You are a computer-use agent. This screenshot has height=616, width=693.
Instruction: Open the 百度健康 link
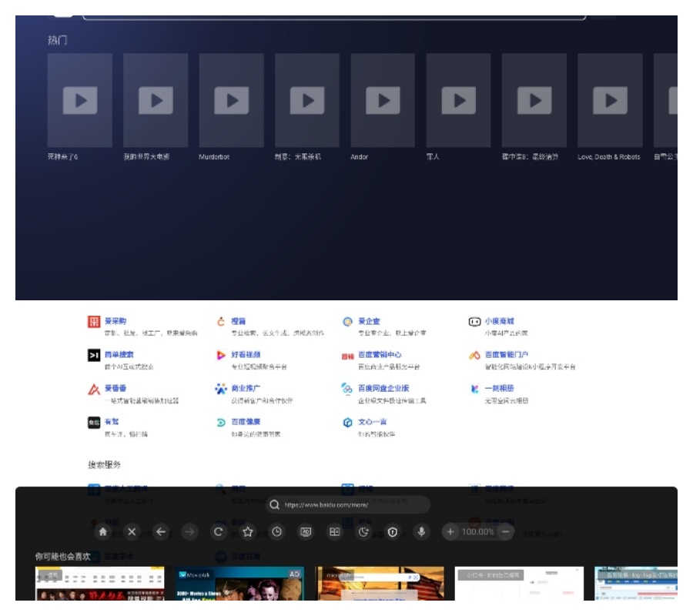[246, 421]
